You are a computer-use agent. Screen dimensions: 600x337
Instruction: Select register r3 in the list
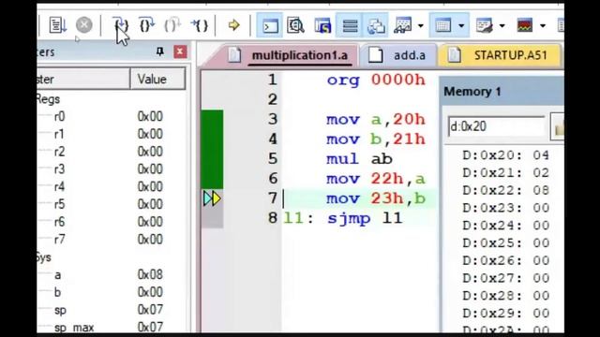pyautogui.click(x=59, y=168)
